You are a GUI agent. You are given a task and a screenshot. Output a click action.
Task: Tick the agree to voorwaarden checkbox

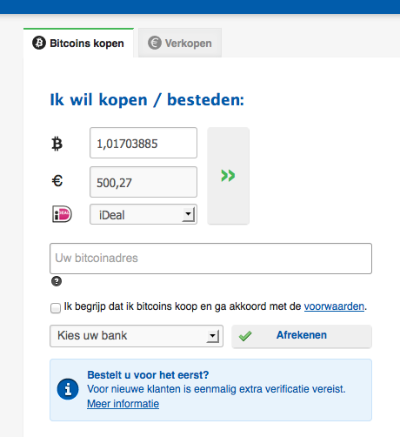56,308
